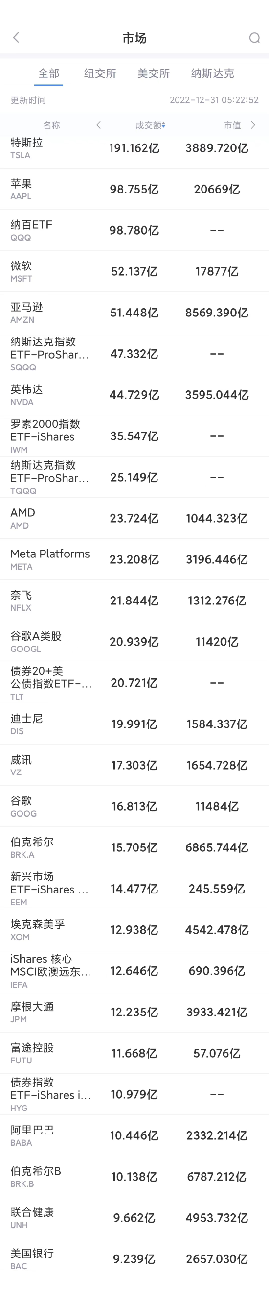Open the 迪士尼 DIS stock row
This screenshot has height=1303, width=269.
click(134, 724)
